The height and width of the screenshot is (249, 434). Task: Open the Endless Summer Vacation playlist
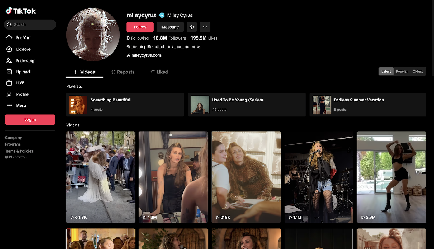(368, 105)
